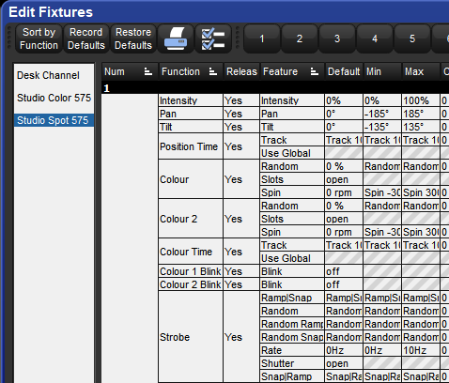449x383 pixels.
Task: Click the Random Snap feature cell
Action: pyautogui.click(x=292, y=337)
